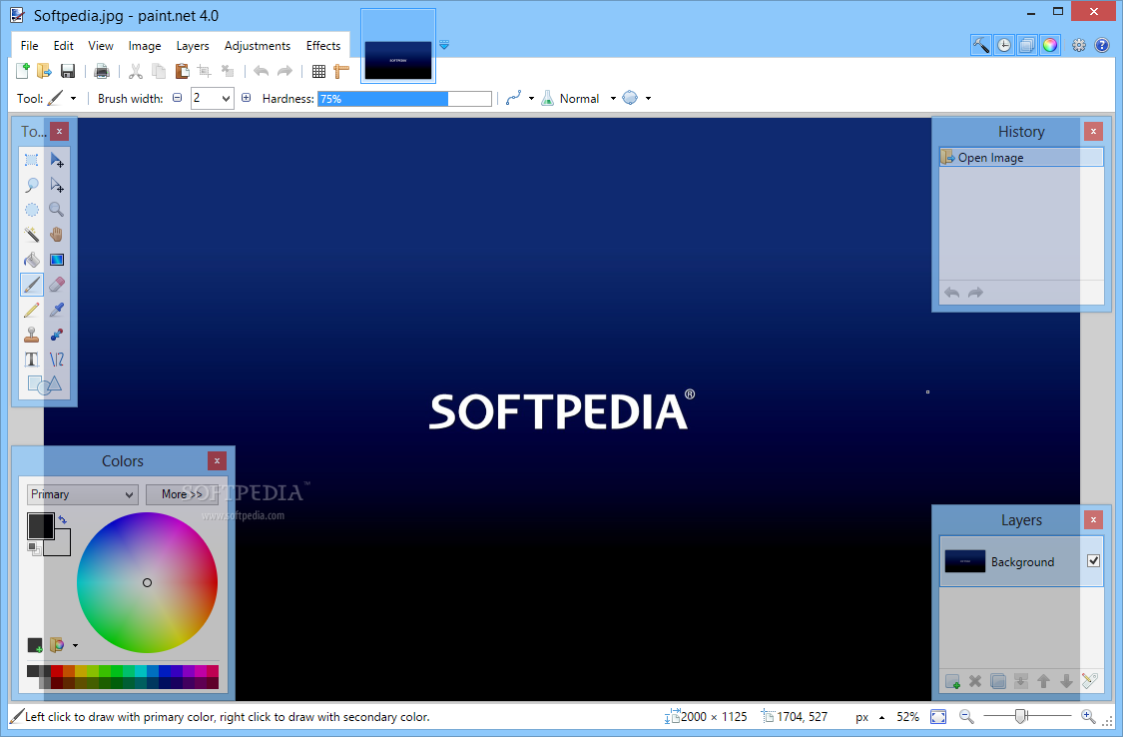Click the More >> button in Colors
Viewport: 1123px width, 737px height.
coord(182,494)
